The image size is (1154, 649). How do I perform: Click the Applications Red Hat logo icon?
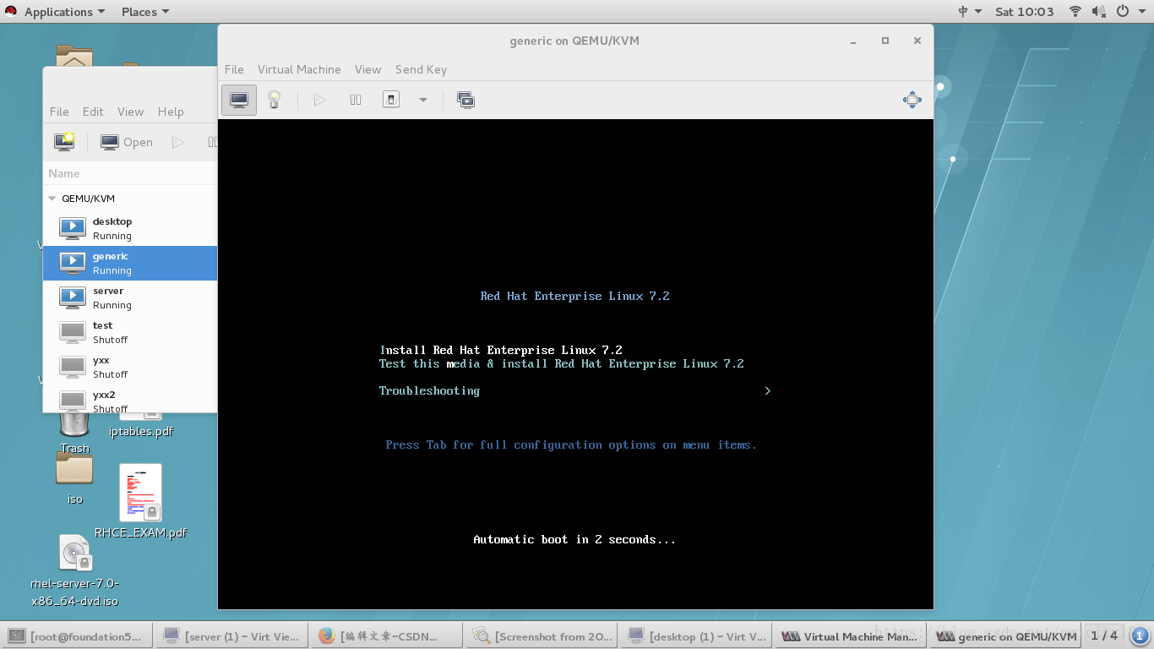point(12,12)
